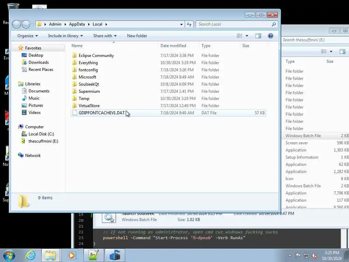Image resolution: width=349 pixels, height=262 pixels.
Task: Select the Microsoft folder icon
Action: (x=75, y=77)
